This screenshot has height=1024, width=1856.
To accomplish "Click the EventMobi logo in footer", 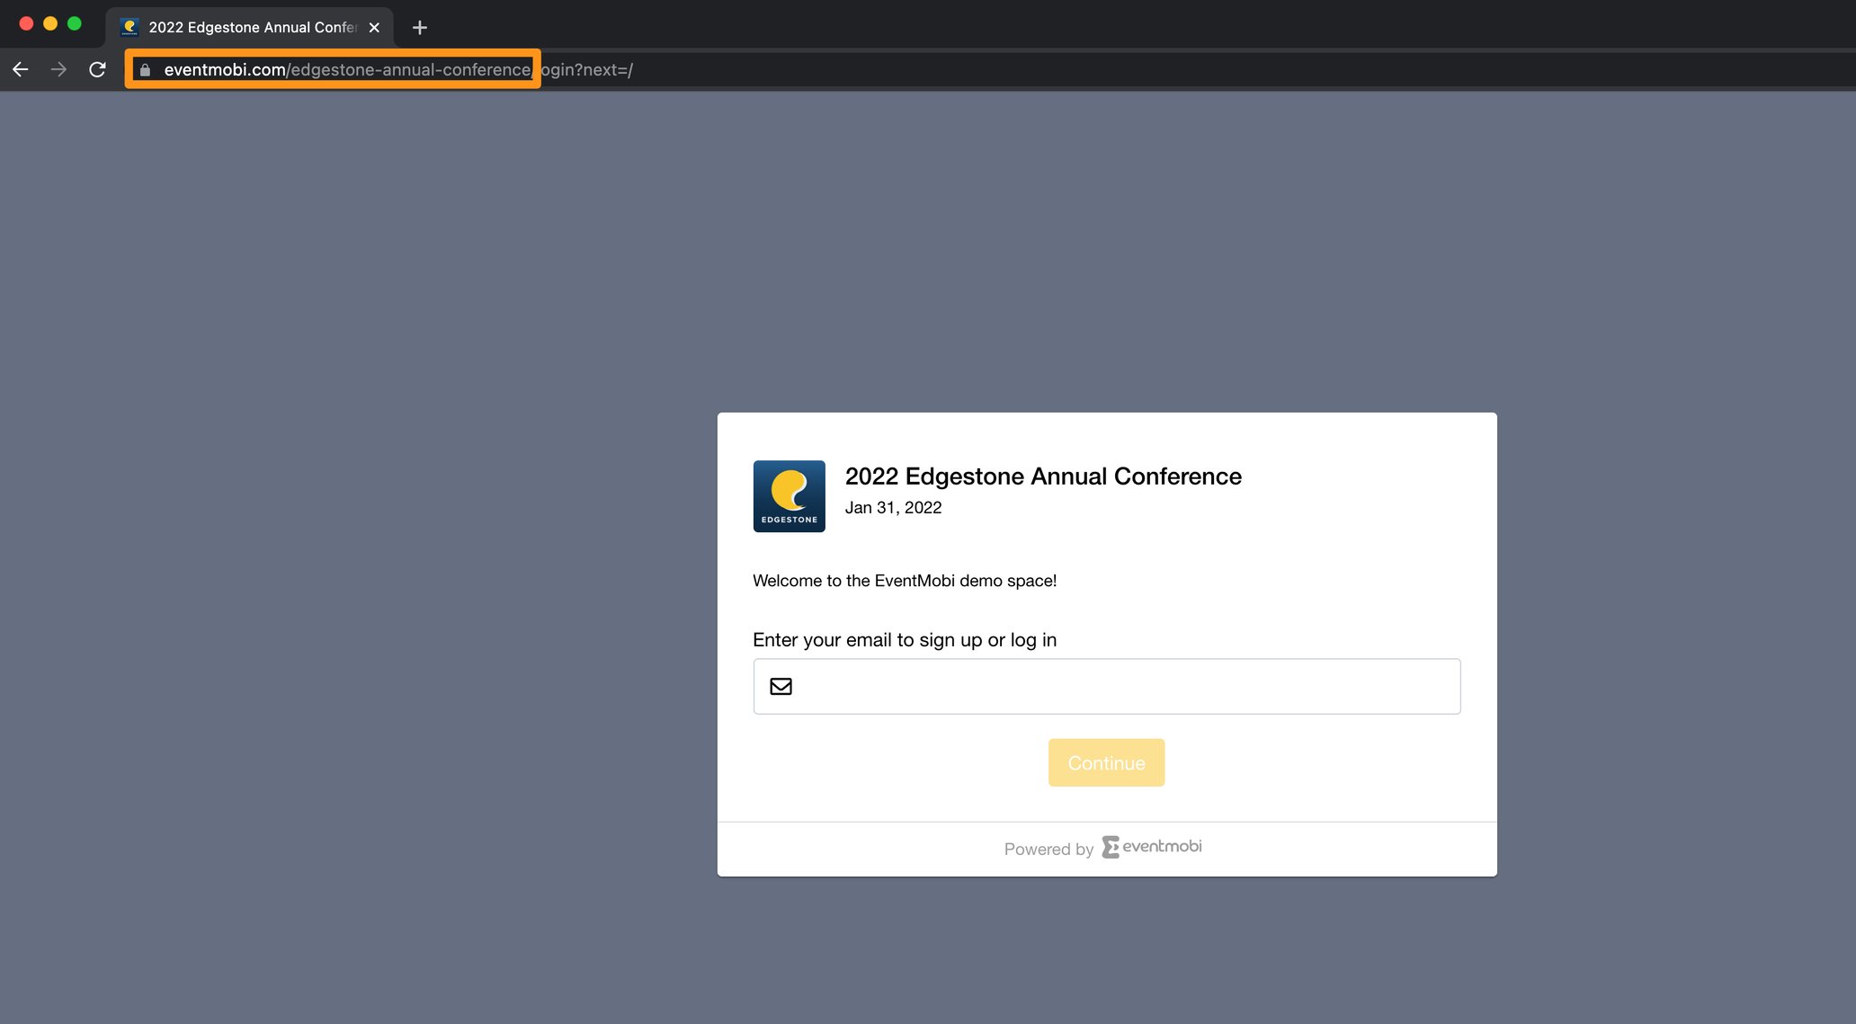I will (x=1151, y=846).
